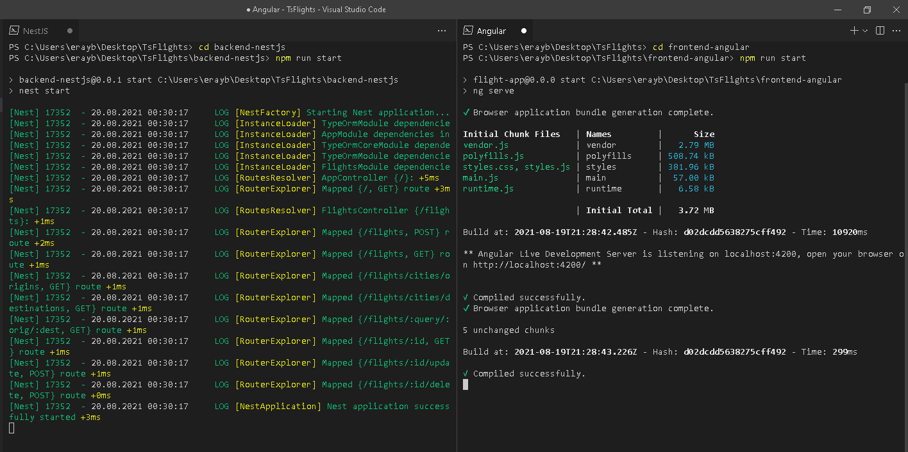
Task: Focus the Angular terminal at its cursor block
Action: (x=466, y=385)
